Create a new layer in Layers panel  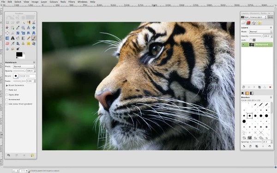(x=244, y=87)
